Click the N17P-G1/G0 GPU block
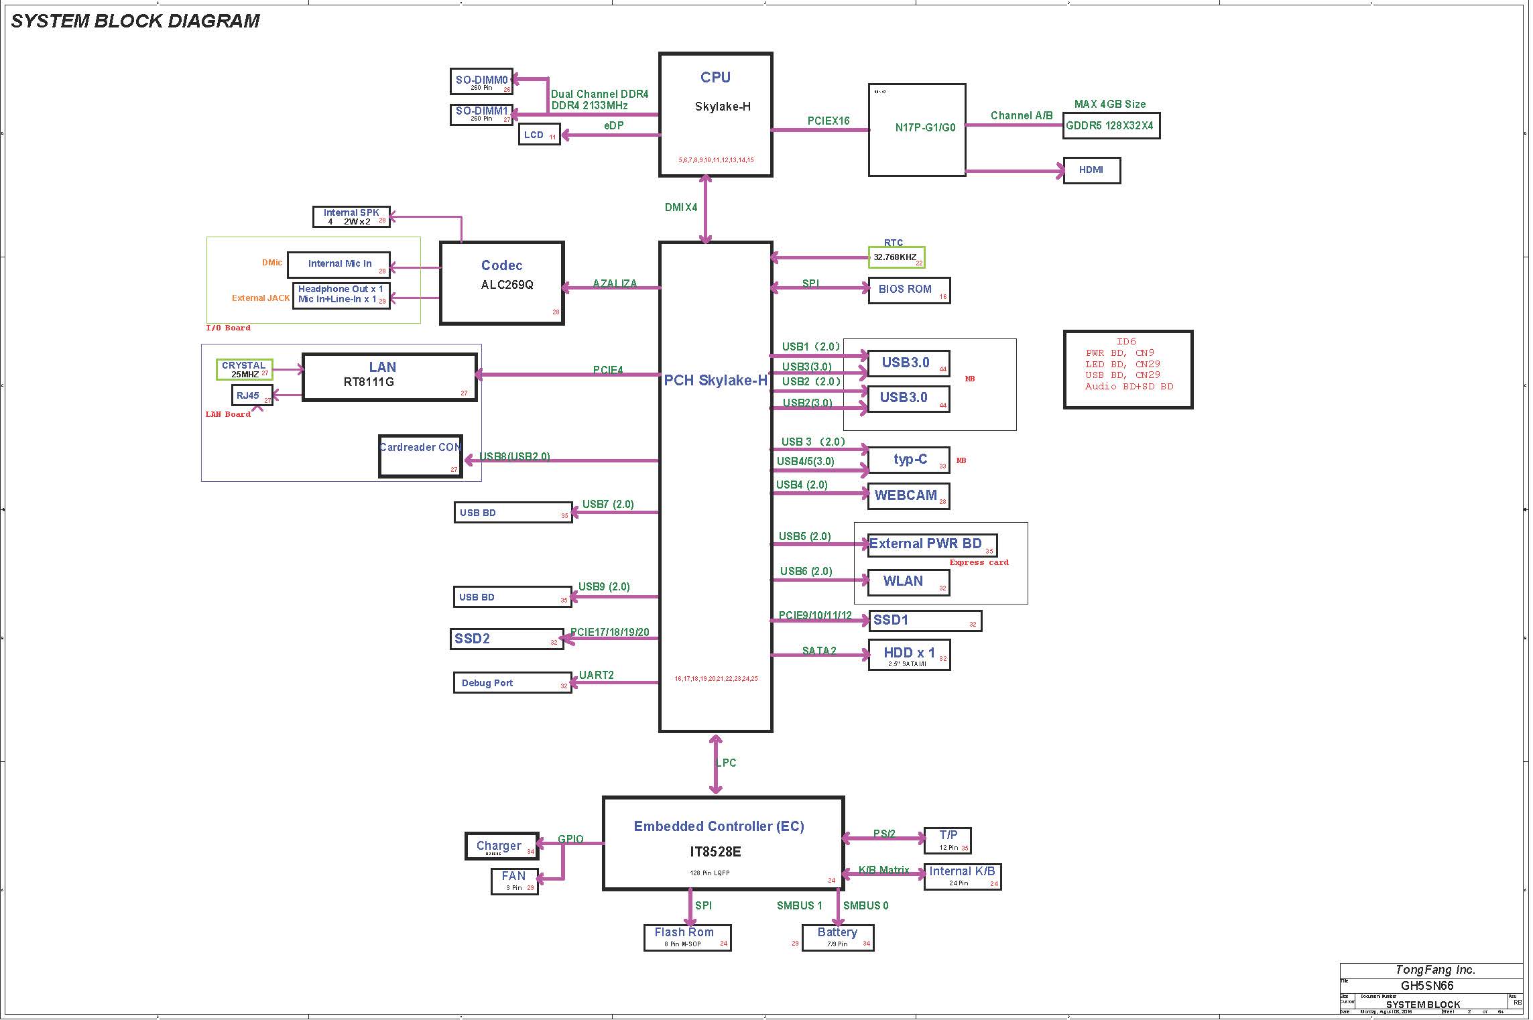 [x=917, y=130]
